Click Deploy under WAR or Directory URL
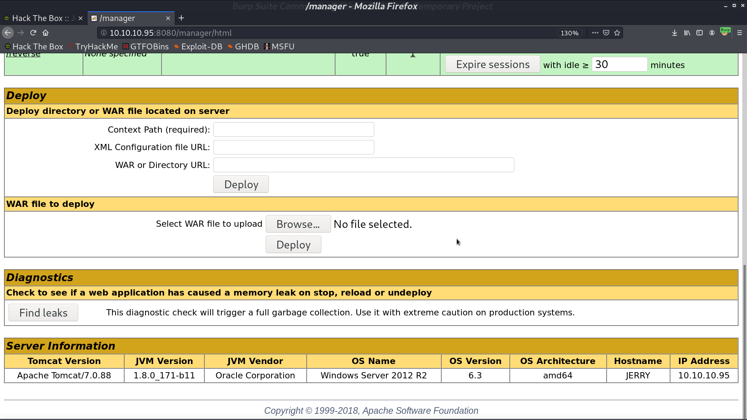This screenshot has height=420, width=747. 241,184
